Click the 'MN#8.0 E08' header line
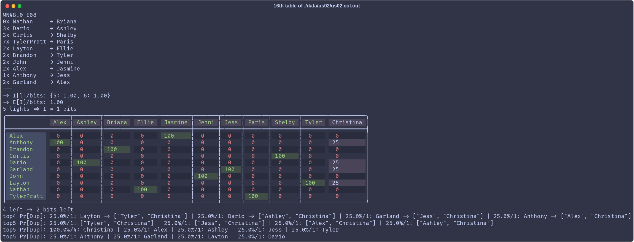634x242 pixels. tap(20, 15)
